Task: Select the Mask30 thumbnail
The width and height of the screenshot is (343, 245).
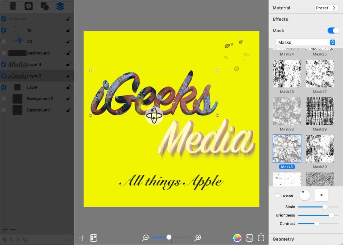Action: pos(320,149)
